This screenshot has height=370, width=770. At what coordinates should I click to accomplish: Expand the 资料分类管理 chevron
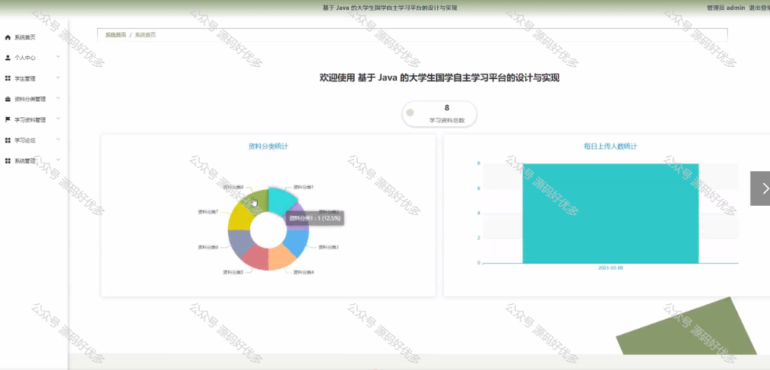pyautogui.click(x=58, y=98)
